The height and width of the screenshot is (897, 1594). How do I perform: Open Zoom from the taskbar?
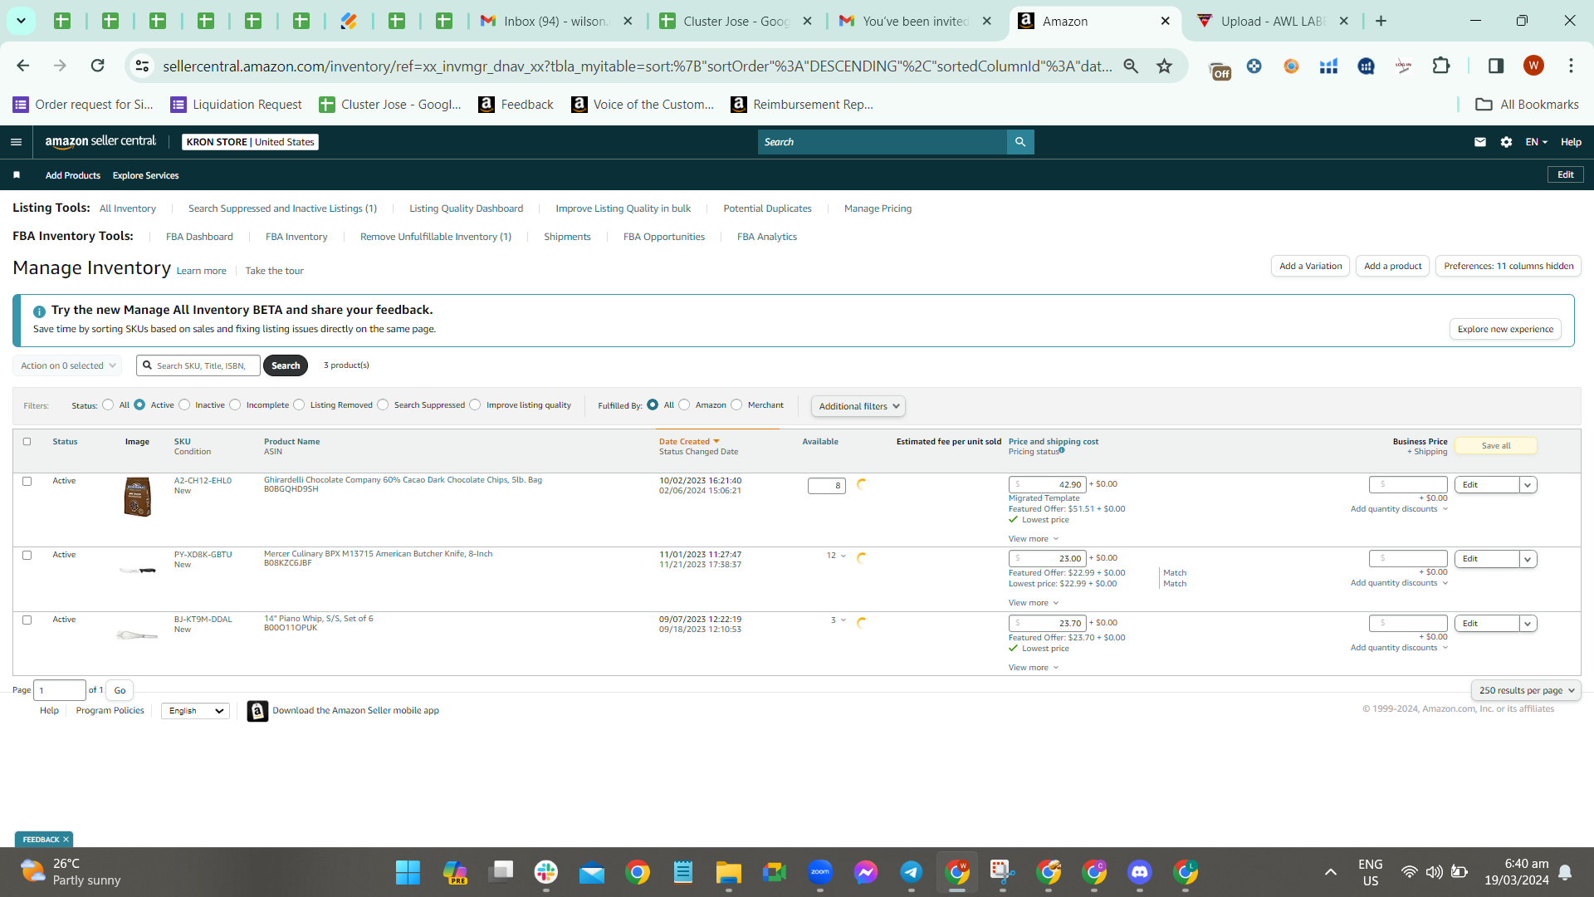click(820, 872)
